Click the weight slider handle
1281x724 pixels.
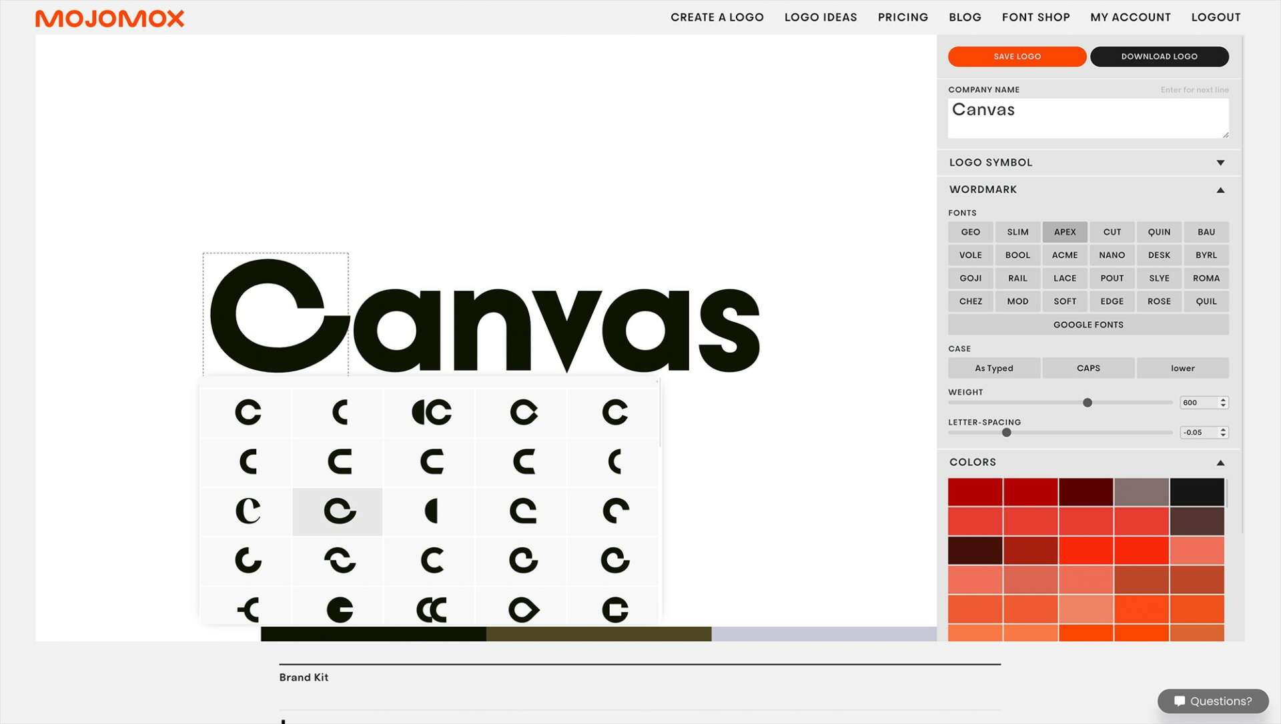[1087, 403]
